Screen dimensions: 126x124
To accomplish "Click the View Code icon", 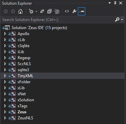I will coord(67,11).
